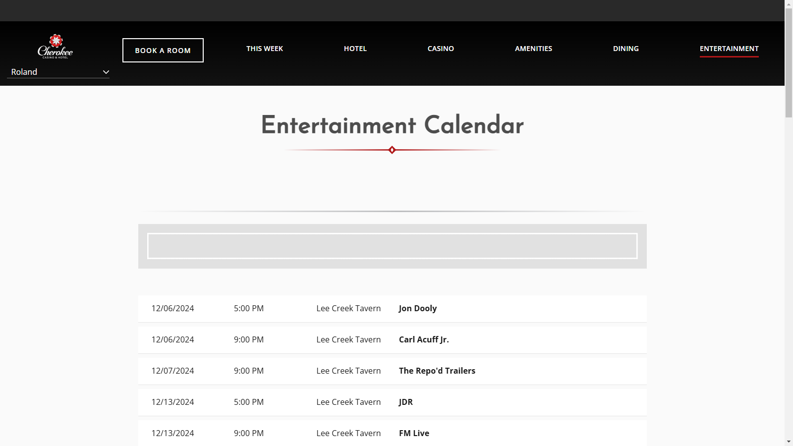This screenshot has height=446, width=793.
Task: Click the Cherokee Casino & Hotel logo
Action: [x=56, y=47]
